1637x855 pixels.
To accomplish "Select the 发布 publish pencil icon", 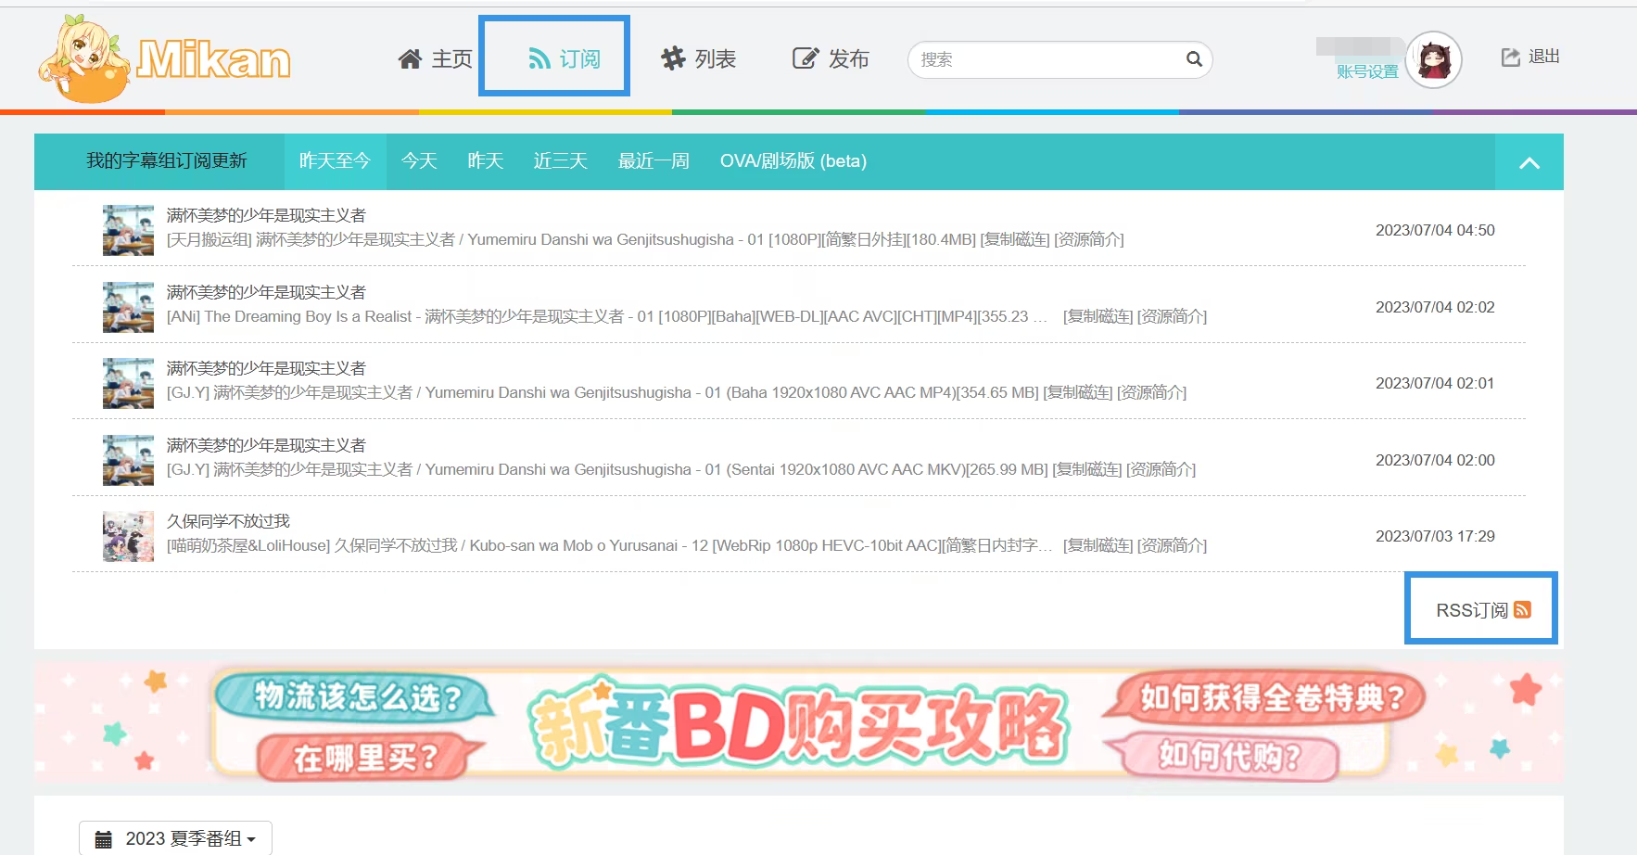I will 803,57.
